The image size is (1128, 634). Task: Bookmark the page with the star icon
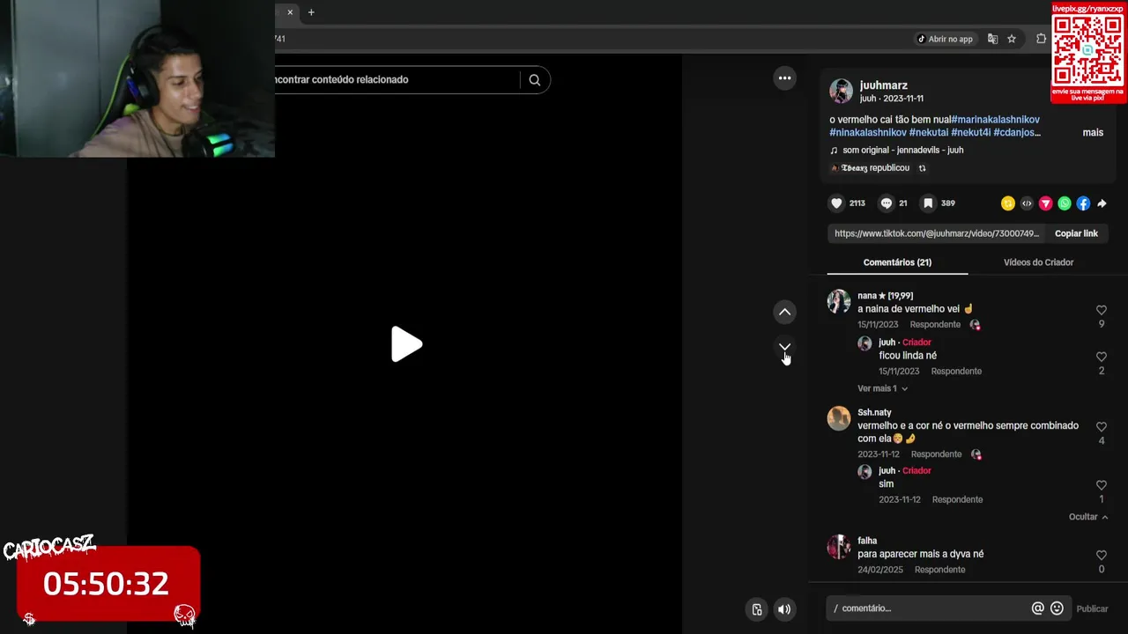[x=1012, y=39]
